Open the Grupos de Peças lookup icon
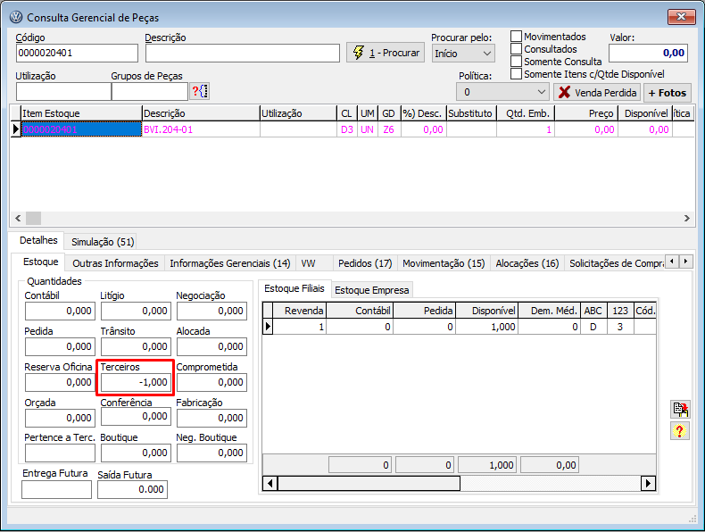This screenshot has width=705, height=532. coord(200,92)
